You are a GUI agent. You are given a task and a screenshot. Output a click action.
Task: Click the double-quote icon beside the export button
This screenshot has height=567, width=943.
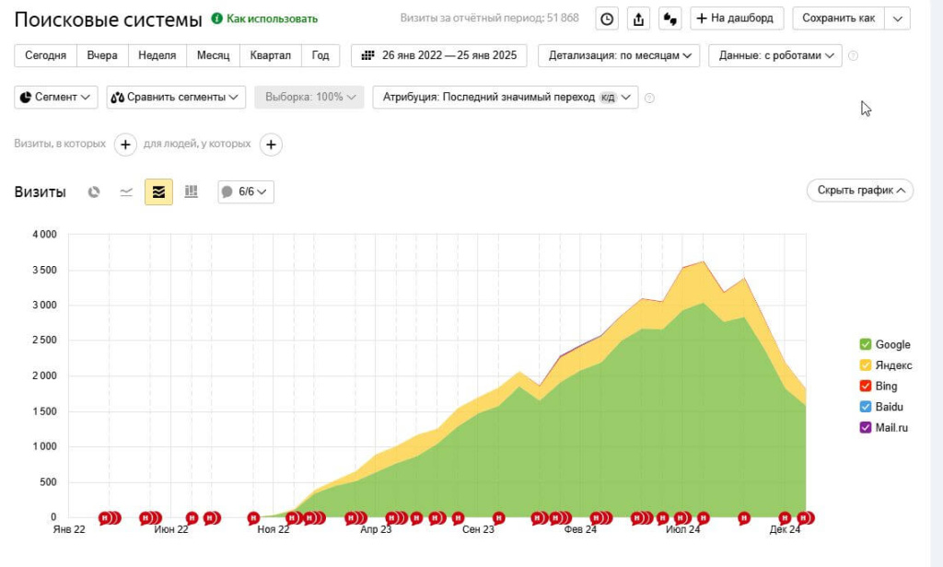coord(670,18)
